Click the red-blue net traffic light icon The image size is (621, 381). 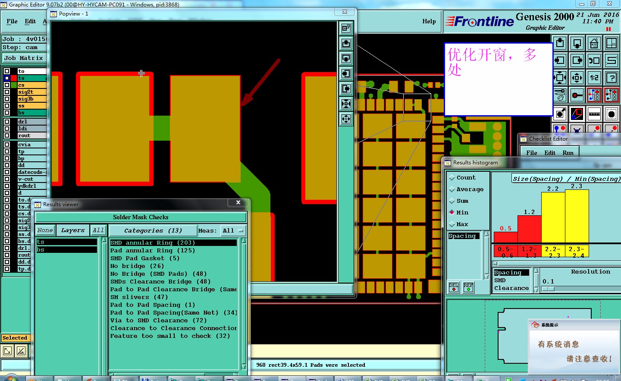click(594, 95)
